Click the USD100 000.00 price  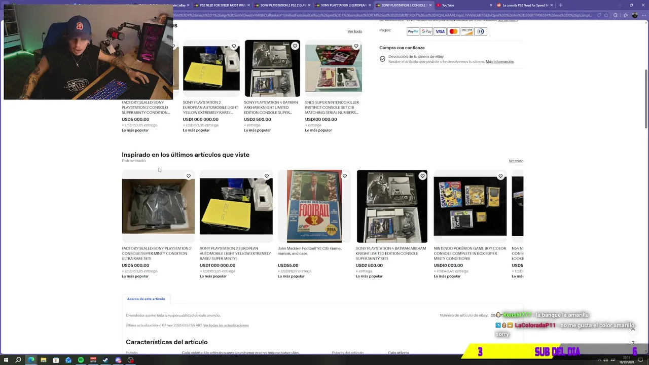point(321,120)
